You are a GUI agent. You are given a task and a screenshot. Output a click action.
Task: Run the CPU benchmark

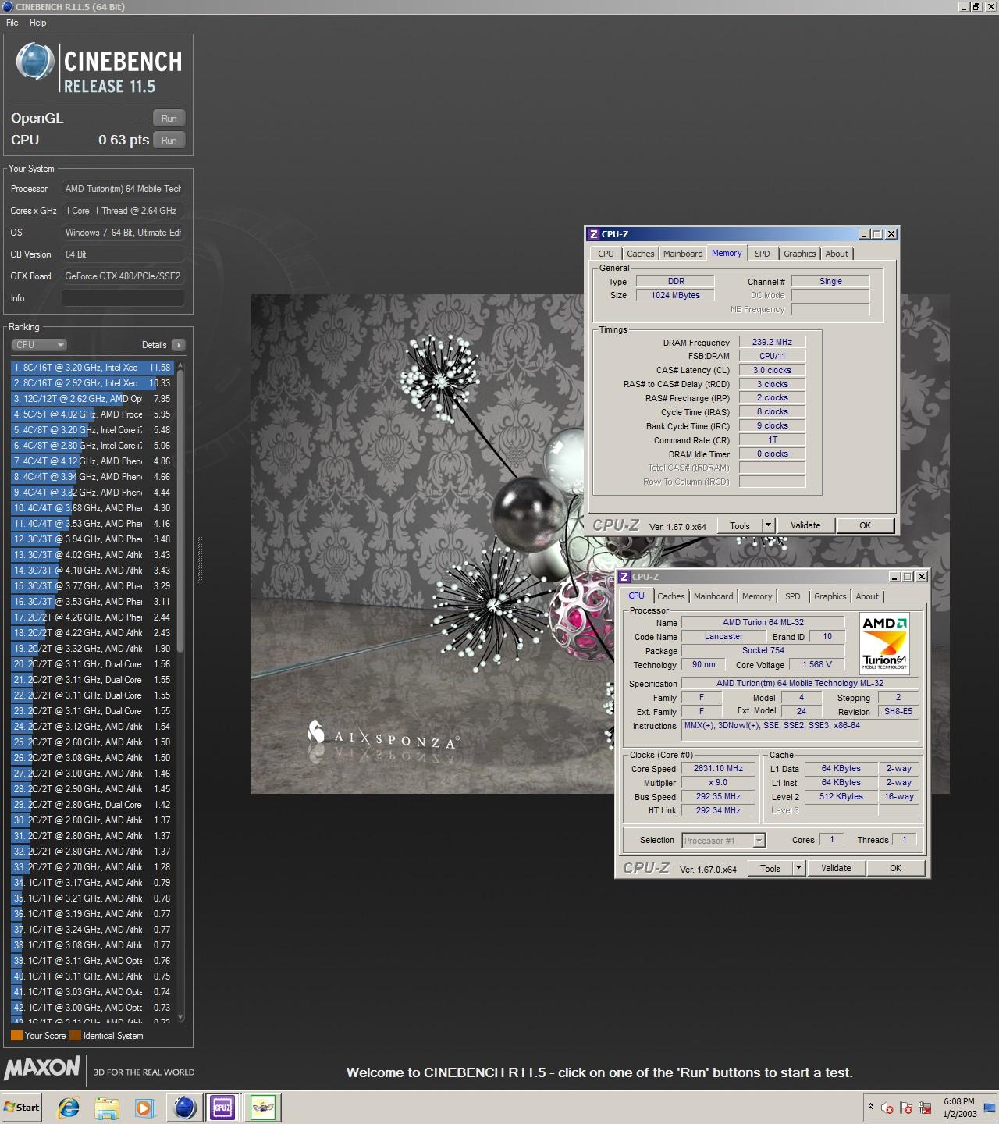[x=169, y=140]
